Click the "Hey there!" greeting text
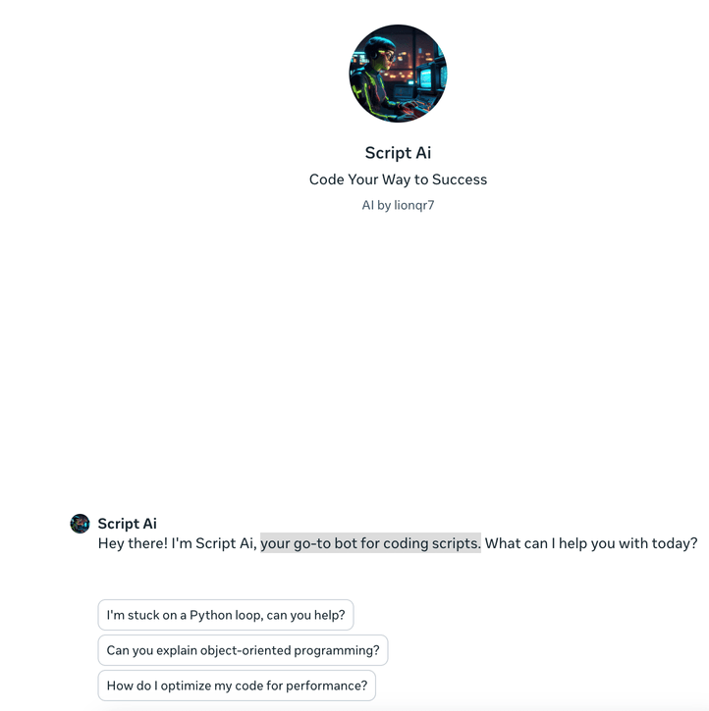The width and height of the screenshot is (709, 711). click(x=133, y=543)
